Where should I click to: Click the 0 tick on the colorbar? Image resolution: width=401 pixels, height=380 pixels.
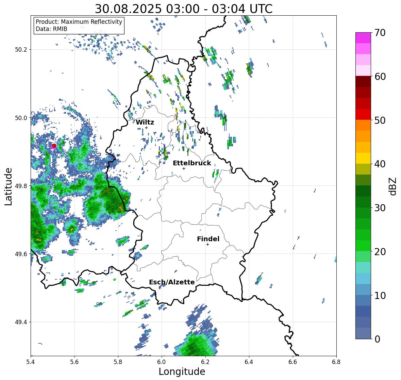[377, 339]
